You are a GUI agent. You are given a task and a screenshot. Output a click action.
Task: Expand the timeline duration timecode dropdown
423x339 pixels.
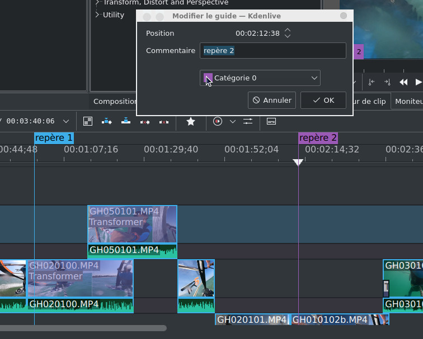[x=66, y=121]
